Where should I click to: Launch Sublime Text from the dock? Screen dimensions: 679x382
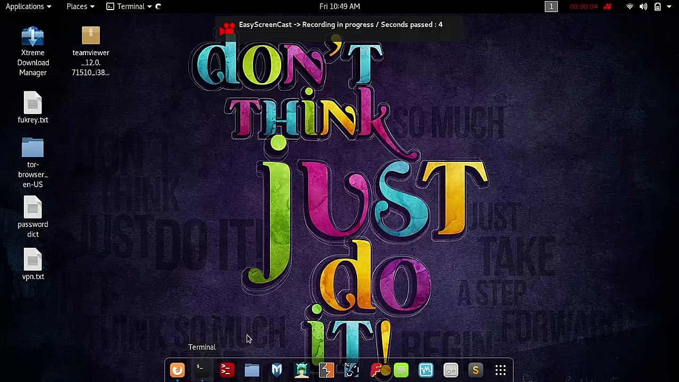[475, 370]
